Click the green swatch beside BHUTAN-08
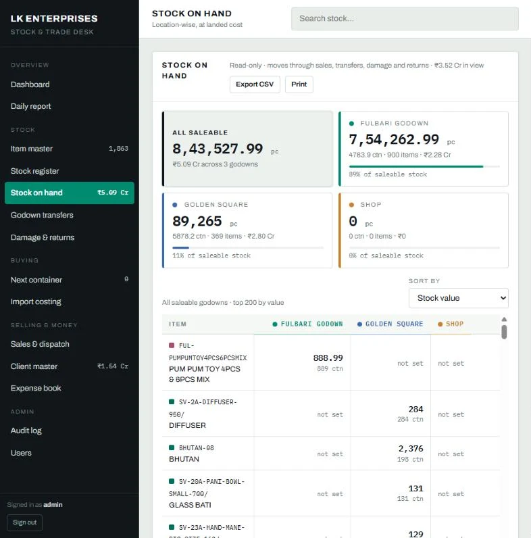This screenshot has width=531, height=538. (x=172, y=447)
